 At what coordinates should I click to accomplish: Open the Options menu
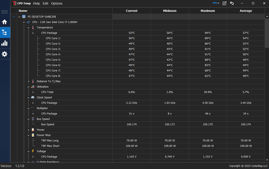pyautogui.click(x=57, y=3)
